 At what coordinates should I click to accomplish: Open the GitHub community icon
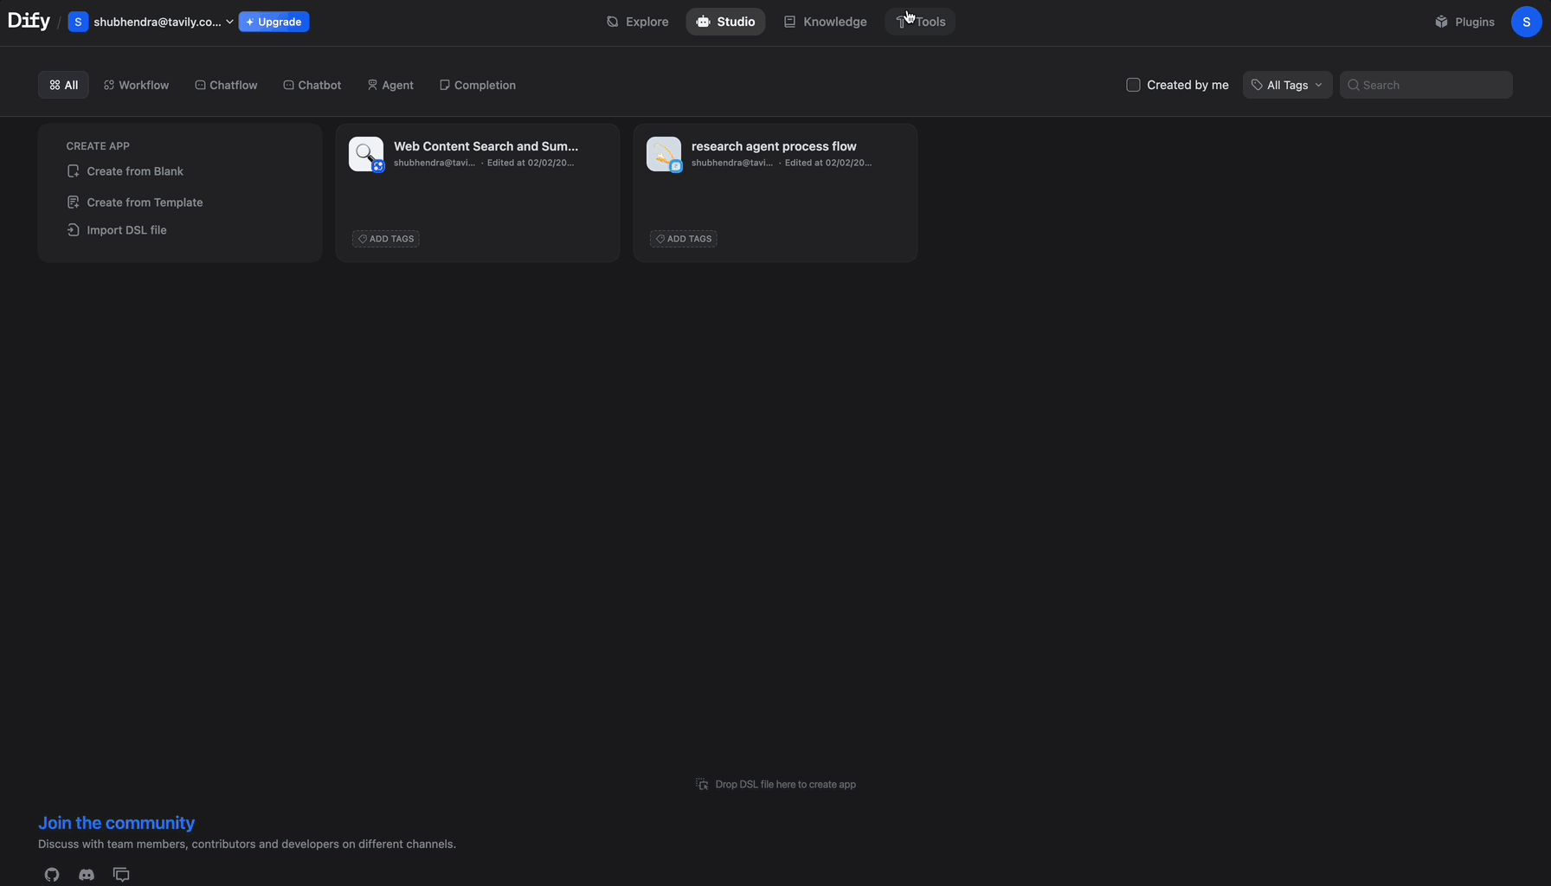(52, 875)
